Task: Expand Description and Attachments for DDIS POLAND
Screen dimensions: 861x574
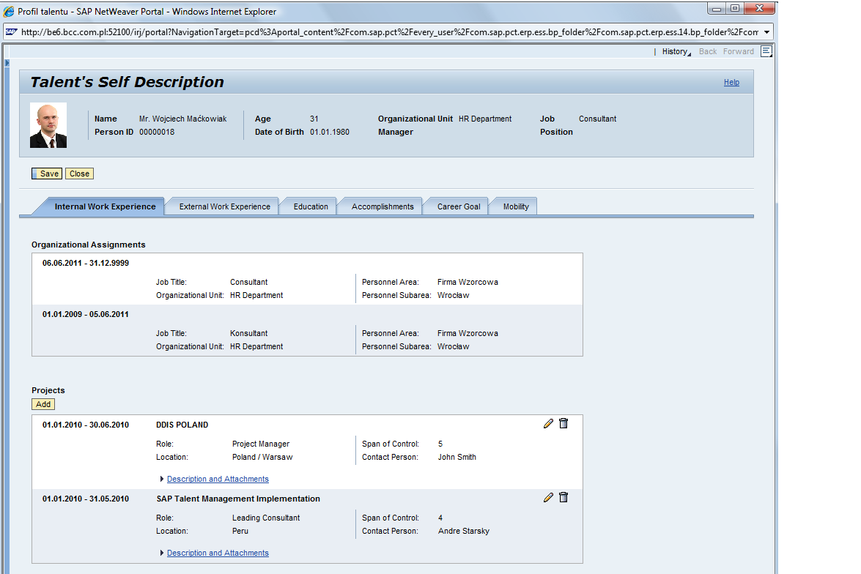Action: point(217,478)
